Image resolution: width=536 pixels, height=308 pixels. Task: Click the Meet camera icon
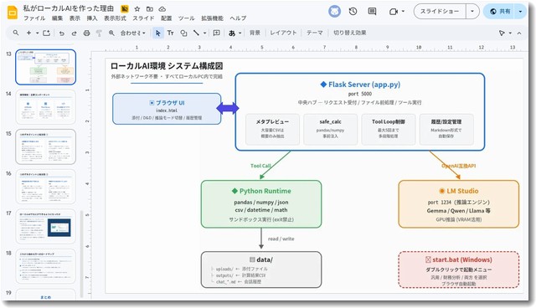click(x=394, y=11)
